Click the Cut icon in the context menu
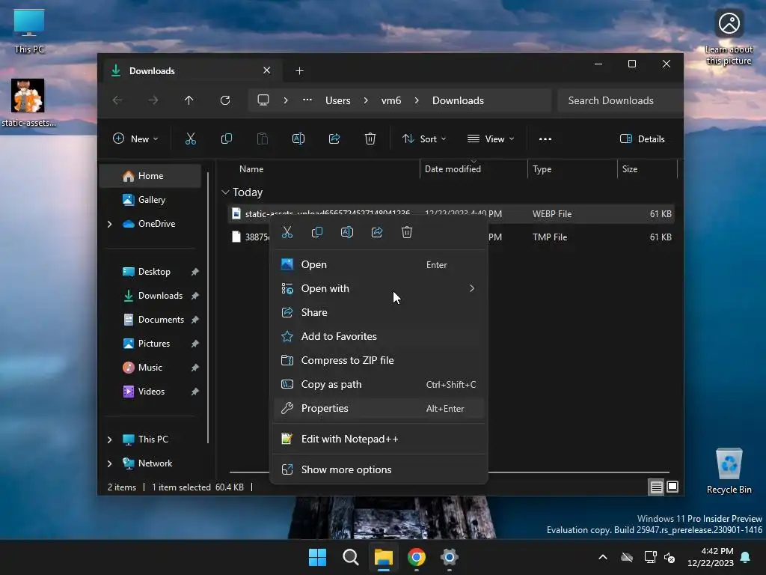The image size is (766, 575). 287,232
